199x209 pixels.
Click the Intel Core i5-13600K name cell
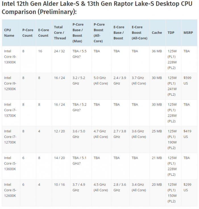[10, 164]
